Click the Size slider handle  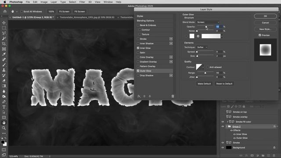(x=197, y=56)
